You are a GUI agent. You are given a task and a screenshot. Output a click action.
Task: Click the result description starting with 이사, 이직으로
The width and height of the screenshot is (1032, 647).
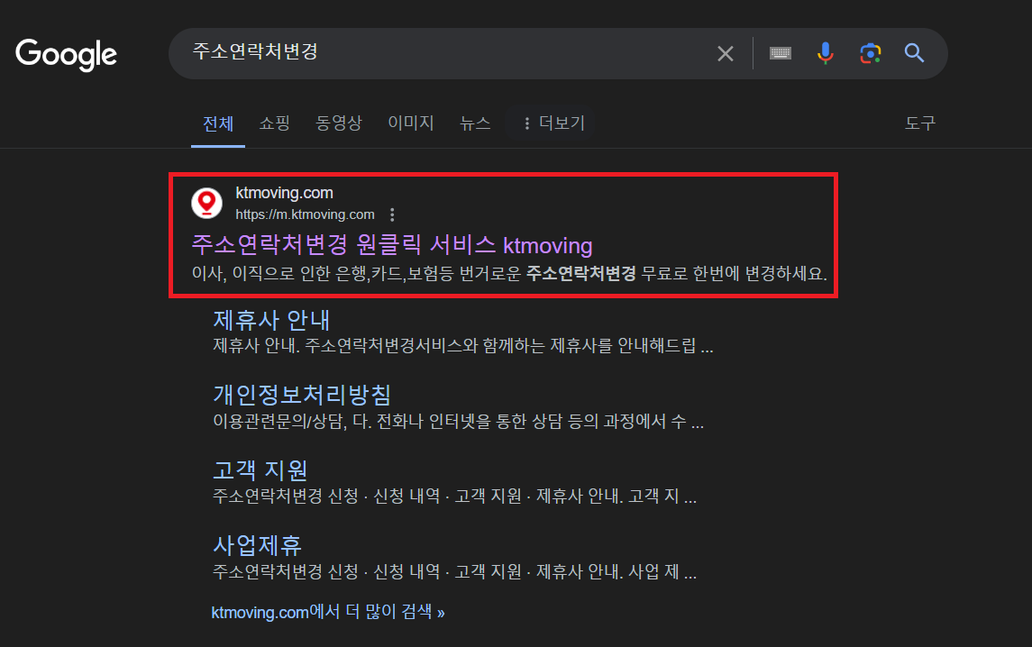508,273
